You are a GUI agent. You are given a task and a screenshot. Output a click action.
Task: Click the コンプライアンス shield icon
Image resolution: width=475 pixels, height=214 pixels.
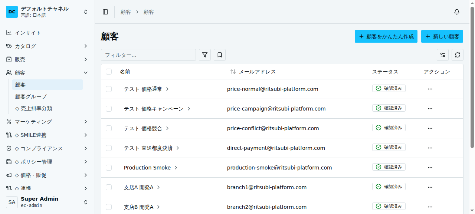(9, 148)
